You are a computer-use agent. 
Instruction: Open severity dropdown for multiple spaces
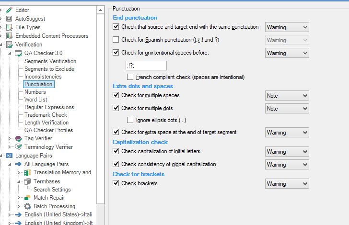tap(287, 96)
